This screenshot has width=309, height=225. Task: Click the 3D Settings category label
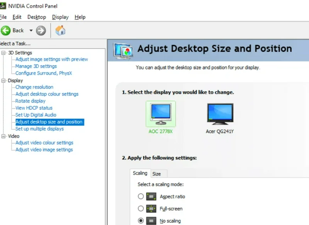[20, 53]
